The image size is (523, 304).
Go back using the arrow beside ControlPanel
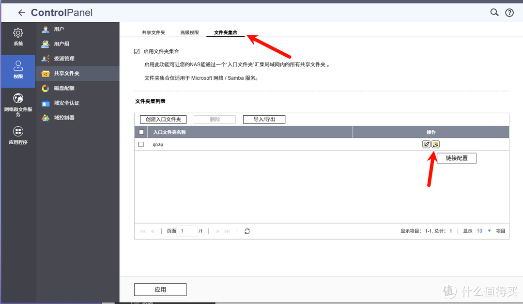21,13
